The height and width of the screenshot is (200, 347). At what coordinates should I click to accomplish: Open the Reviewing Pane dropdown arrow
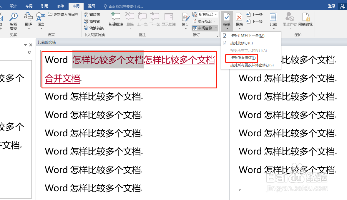(216, 28)
